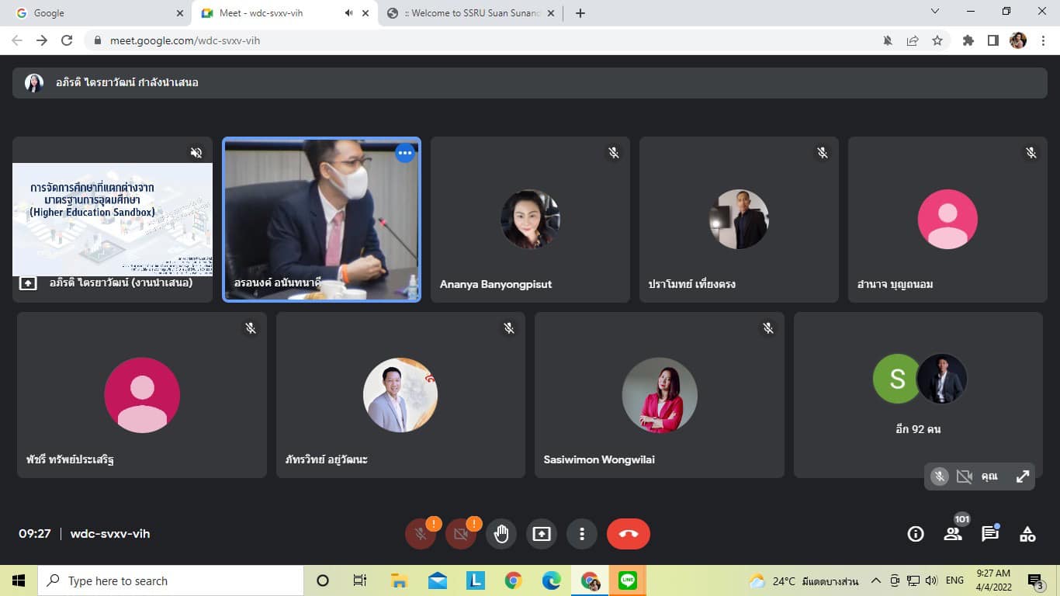The height and width of the screenshot is (596, 1060).
Task: Open the Activities panel icon
Action: [1027, 534]
